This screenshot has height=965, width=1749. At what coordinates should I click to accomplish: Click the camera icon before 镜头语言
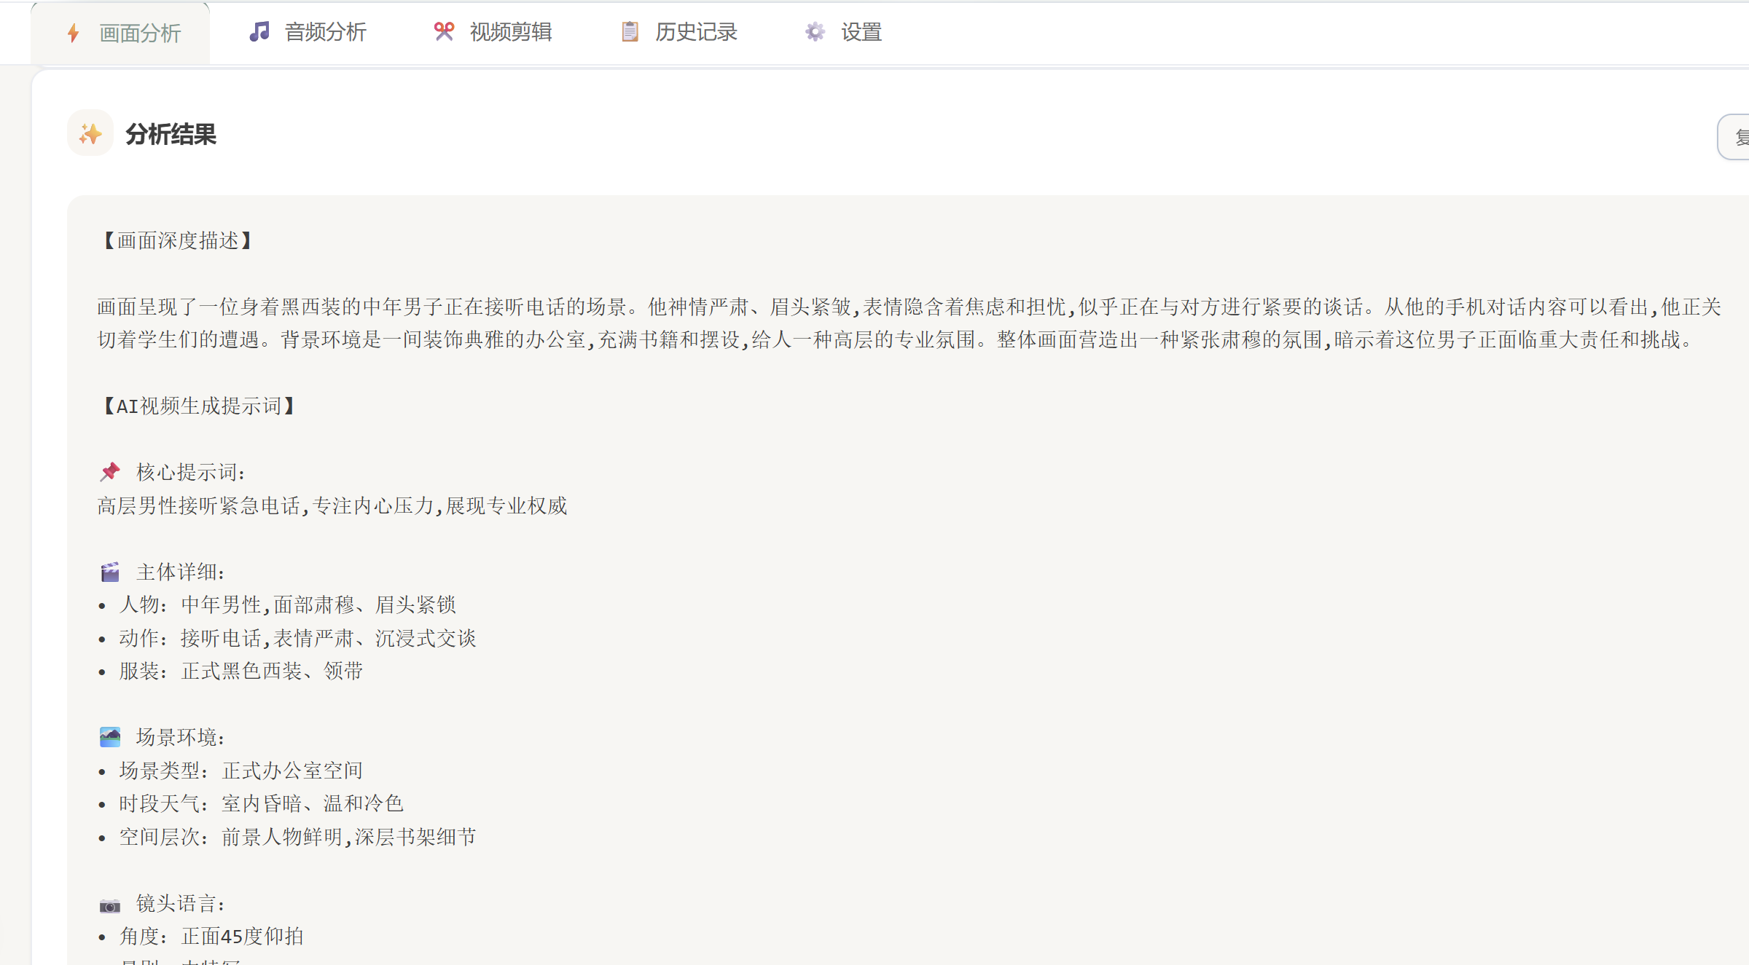coord(110,904)
